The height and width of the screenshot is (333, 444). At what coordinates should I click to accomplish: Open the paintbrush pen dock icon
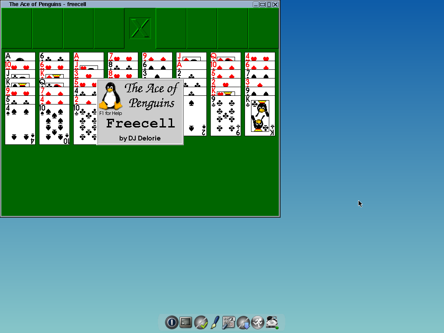pyautogui.click(x=215, y=322)
